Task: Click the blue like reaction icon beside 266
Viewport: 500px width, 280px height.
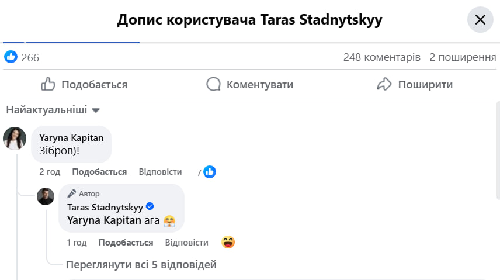Action: point(11,57)
